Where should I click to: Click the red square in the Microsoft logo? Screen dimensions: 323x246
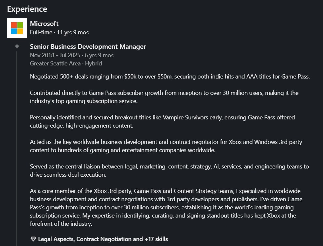[x=14, y=25]
